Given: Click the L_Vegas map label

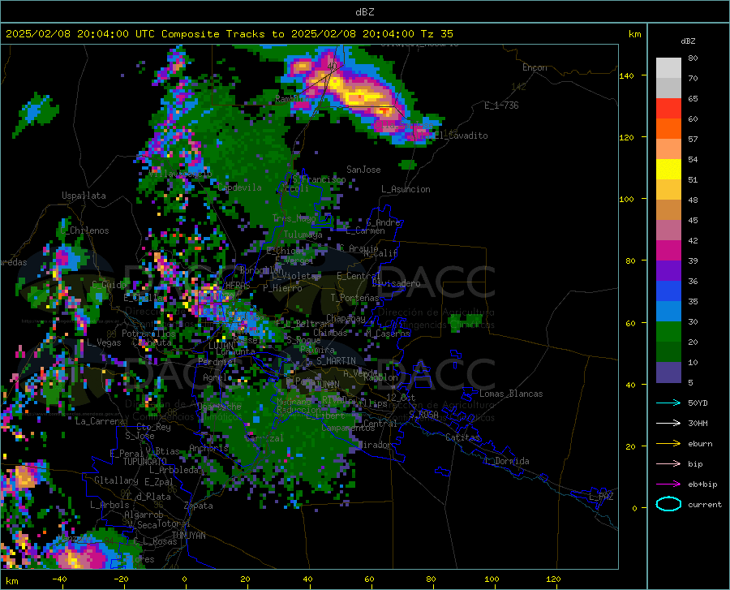Looking at the screenshot, I should (x=104, y=342).
